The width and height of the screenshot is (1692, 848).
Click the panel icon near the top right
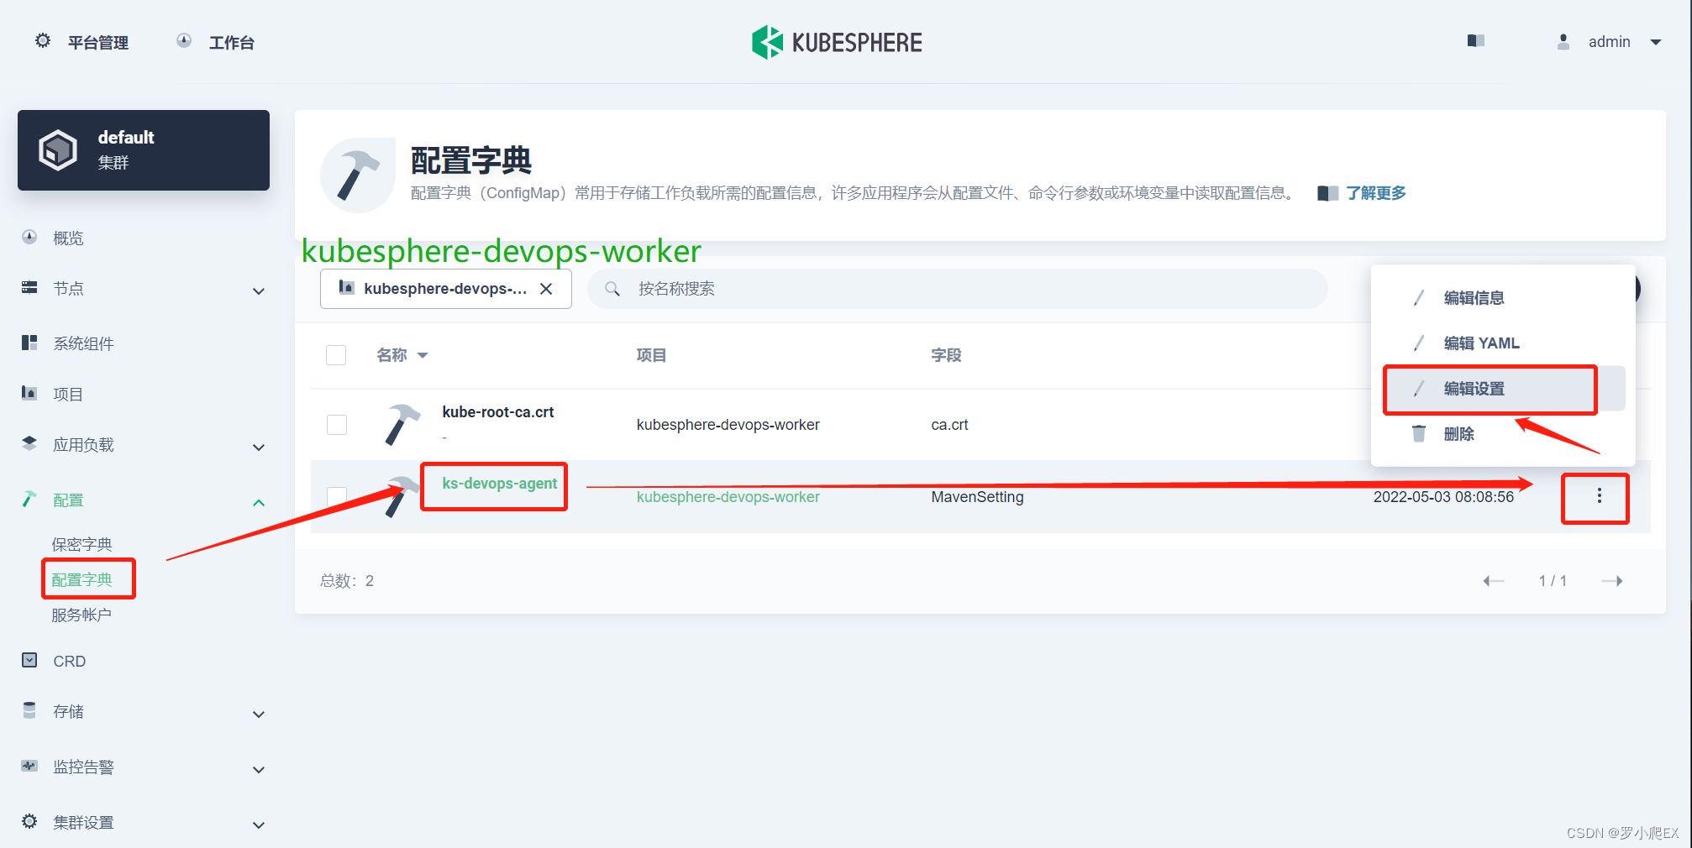click(1476, 40)
